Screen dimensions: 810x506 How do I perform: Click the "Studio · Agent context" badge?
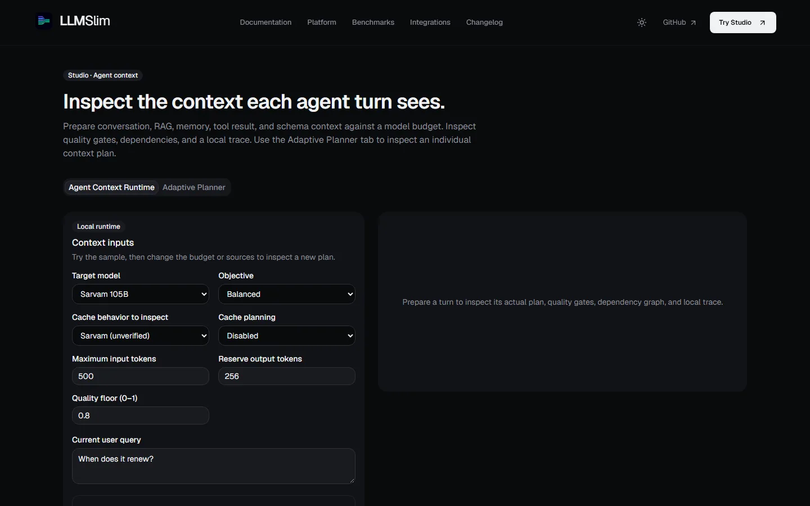coord(103,75)
